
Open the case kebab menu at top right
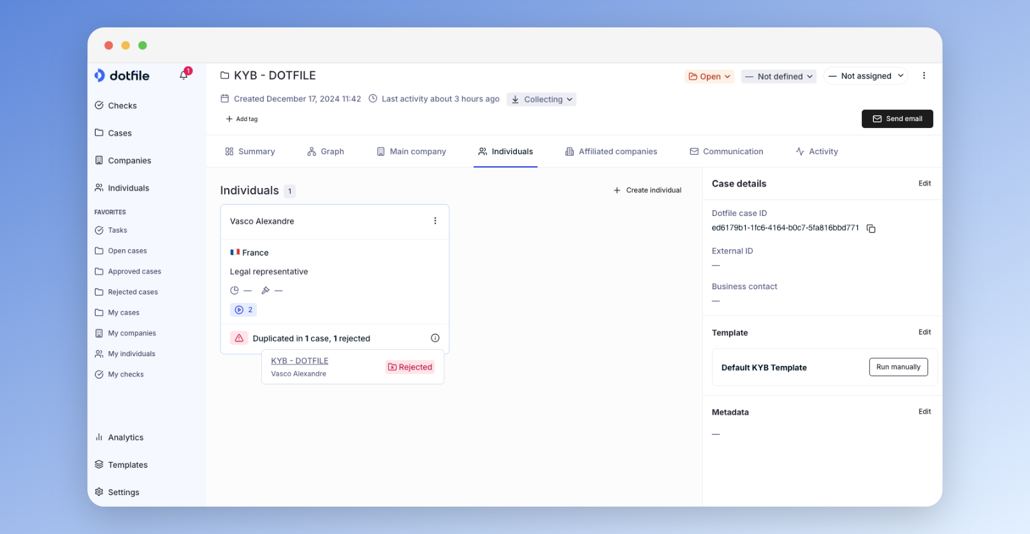tap(924, 75)
